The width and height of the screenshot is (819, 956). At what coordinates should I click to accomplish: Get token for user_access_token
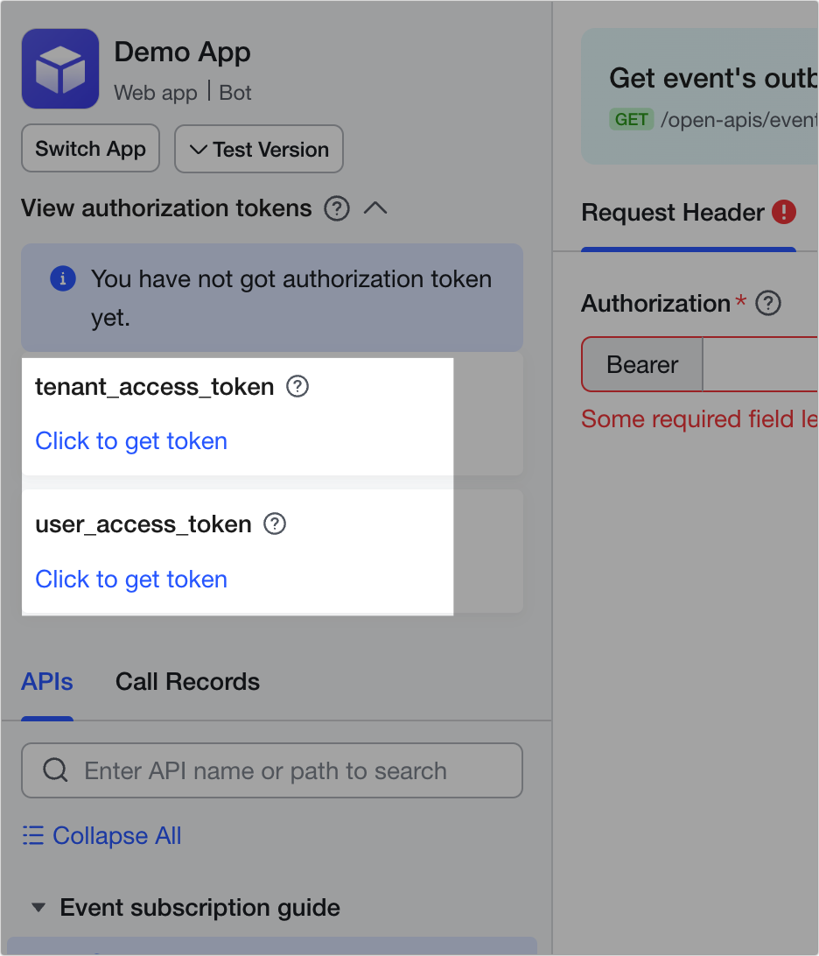click(131, 580)
